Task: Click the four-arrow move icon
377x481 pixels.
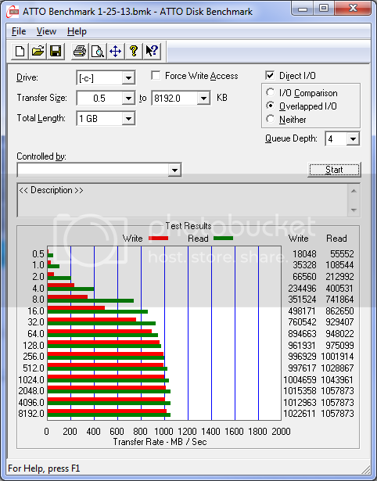Action: tap(115, 51)
